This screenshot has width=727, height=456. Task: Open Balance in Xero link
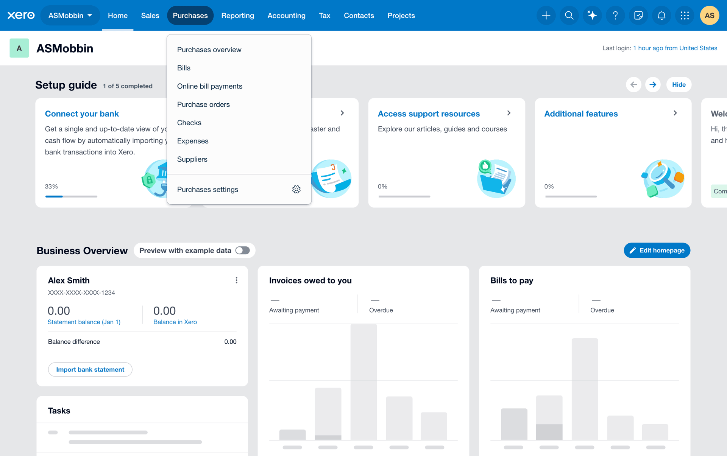175,322
